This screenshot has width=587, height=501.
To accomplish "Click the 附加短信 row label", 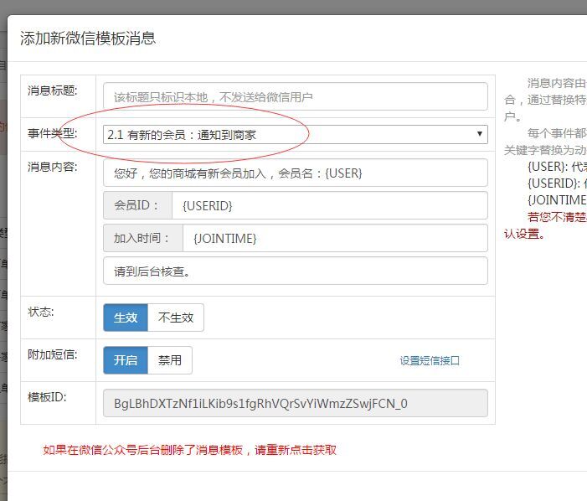I will click(52, 354).
